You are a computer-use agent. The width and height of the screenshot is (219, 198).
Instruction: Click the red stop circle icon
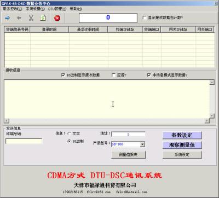pos(57,18)
